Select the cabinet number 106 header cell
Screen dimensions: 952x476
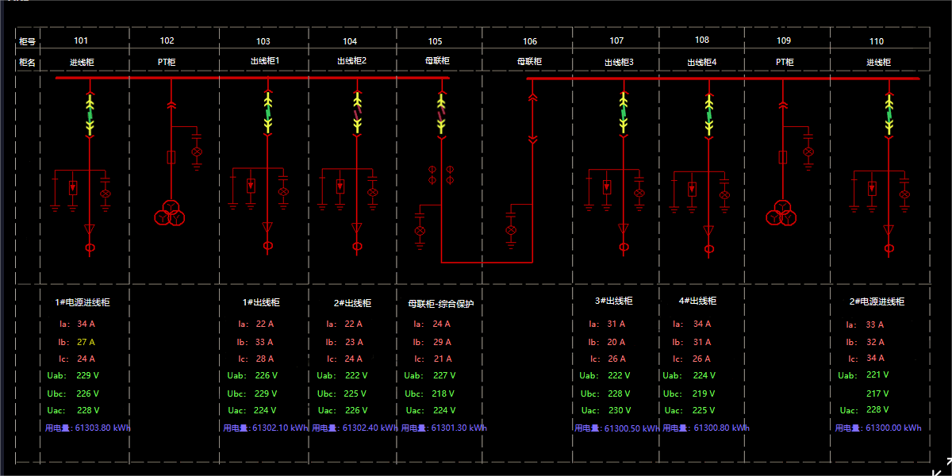pyautogui.click(x=530, y=41)
